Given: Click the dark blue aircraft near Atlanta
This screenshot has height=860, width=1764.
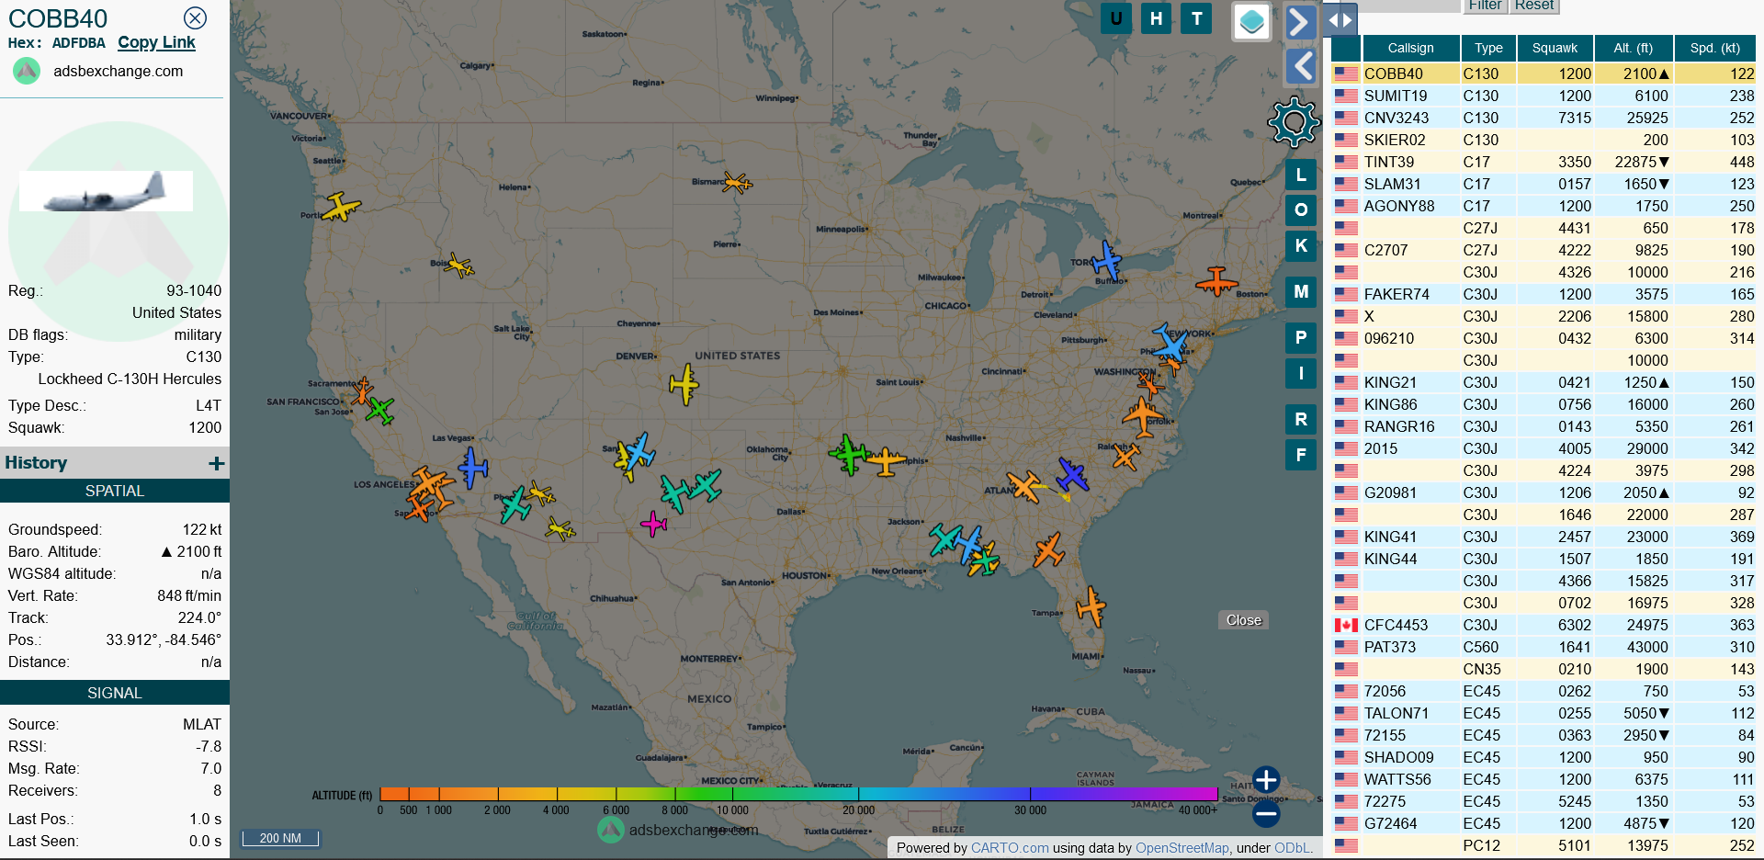Looking at the screenshot, I should click(x=1072, y=475).
